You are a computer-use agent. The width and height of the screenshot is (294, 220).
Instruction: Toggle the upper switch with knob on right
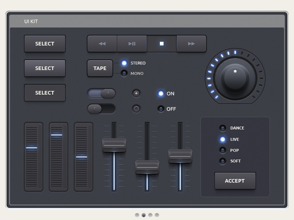(101, 93)
